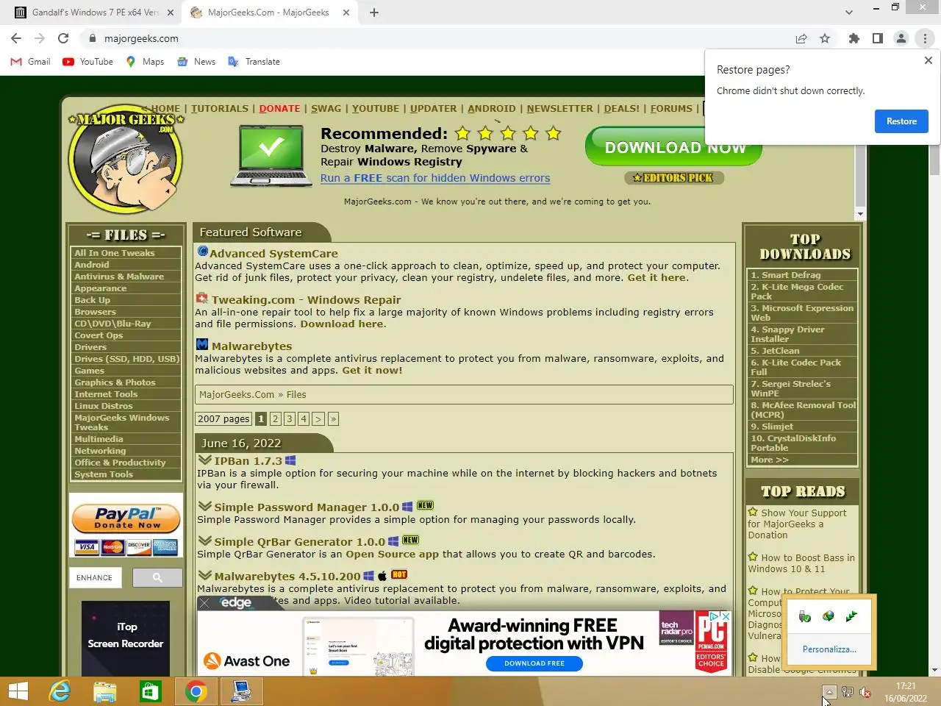941x706 pixels.
Task: Open the Maps bookmark
Action: [145, 62]
